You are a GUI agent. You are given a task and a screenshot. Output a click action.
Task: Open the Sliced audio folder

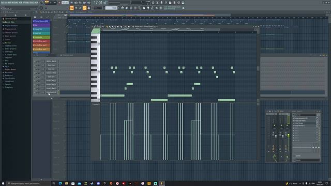(9, 78)
